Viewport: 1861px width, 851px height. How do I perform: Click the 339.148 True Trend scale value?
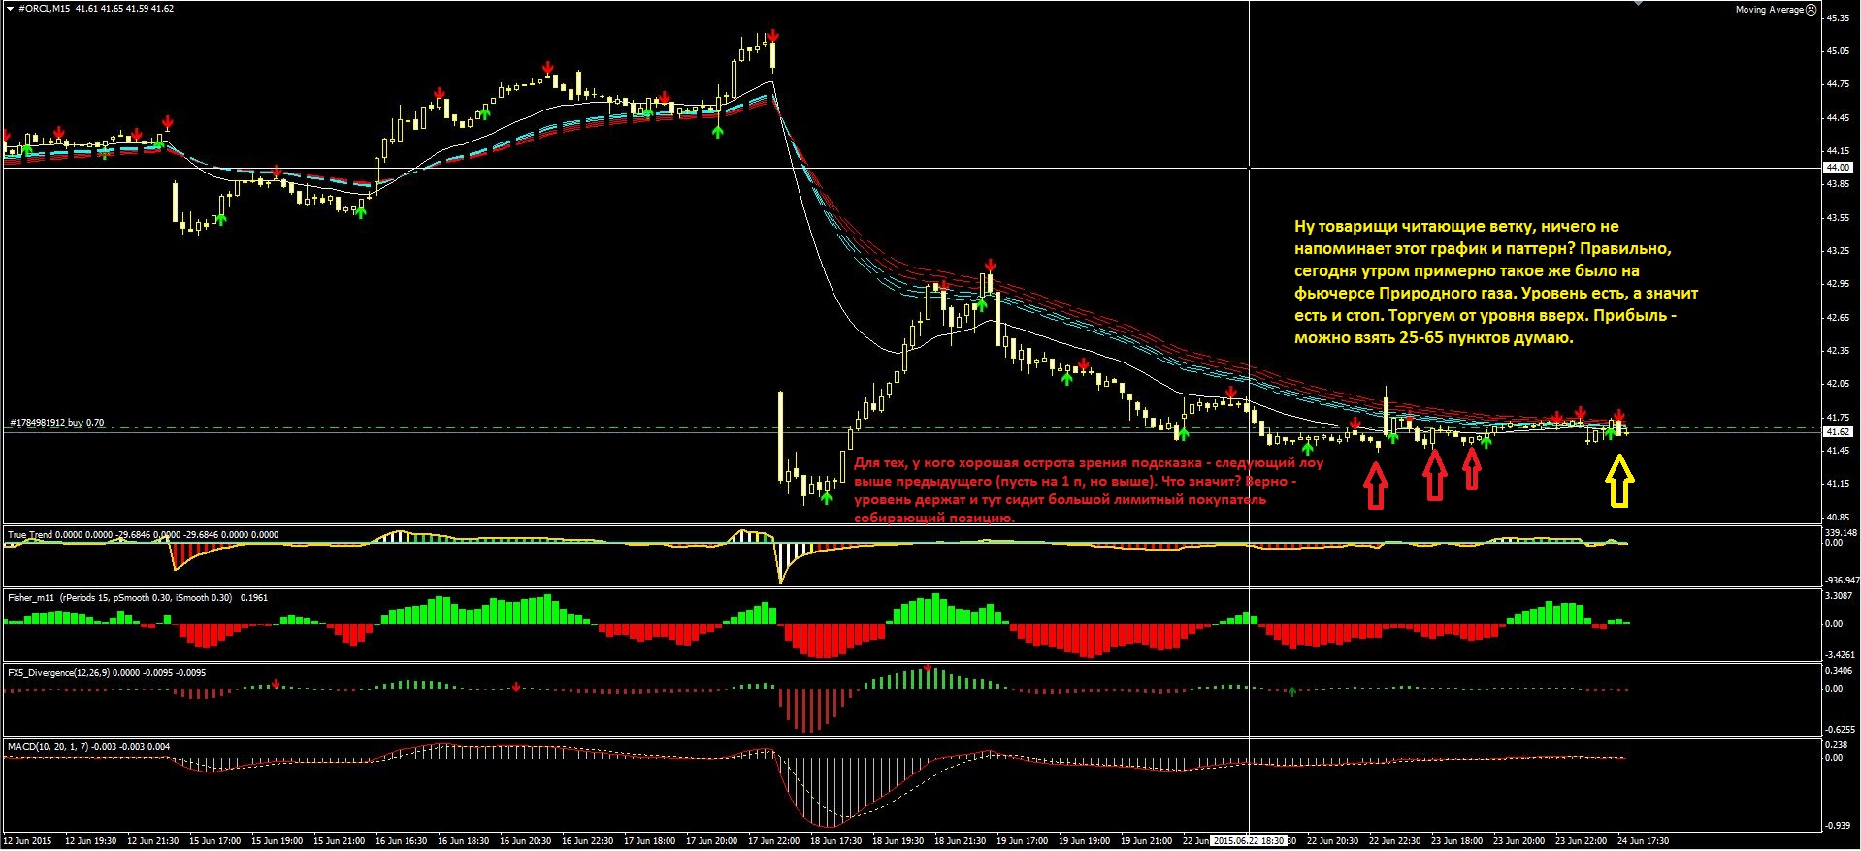coord(1841,532)
